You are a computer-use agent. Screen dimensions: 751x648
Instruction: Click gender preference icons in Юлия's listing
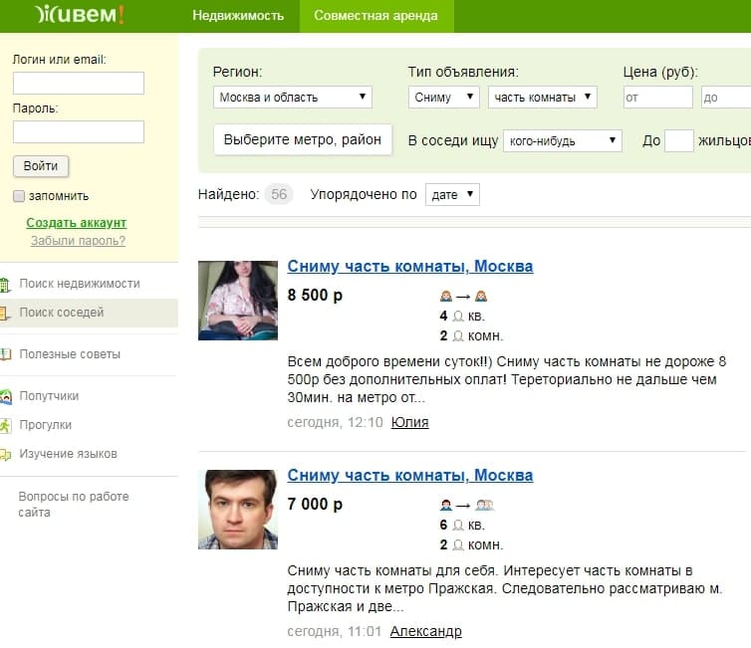point(463,297)
